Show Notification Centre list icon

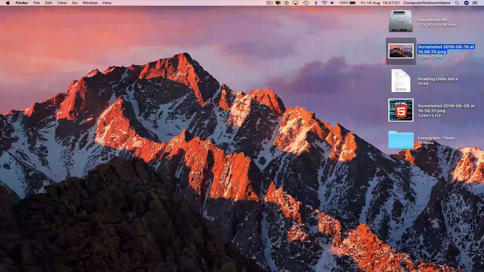475,3
